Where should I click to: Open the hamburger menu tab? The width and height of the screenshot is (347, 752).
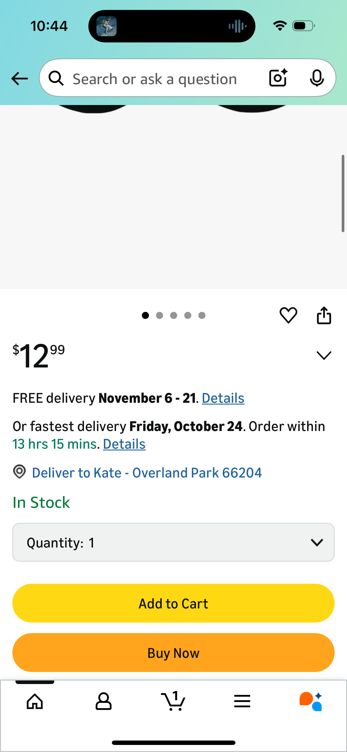[242, 701]
